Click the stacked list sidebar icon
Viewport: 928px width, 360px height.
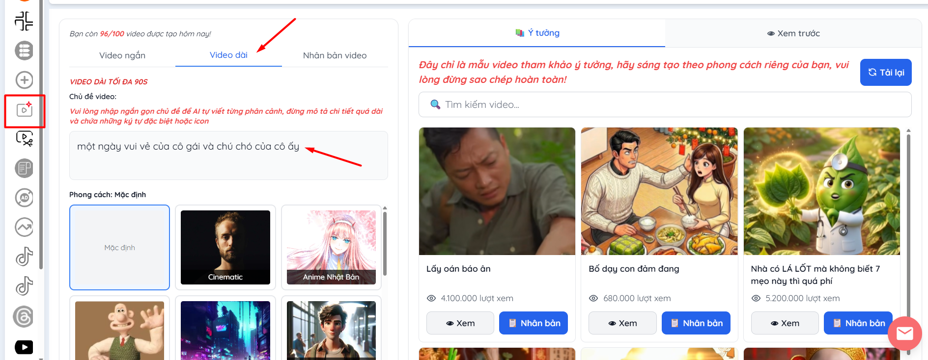24,51
